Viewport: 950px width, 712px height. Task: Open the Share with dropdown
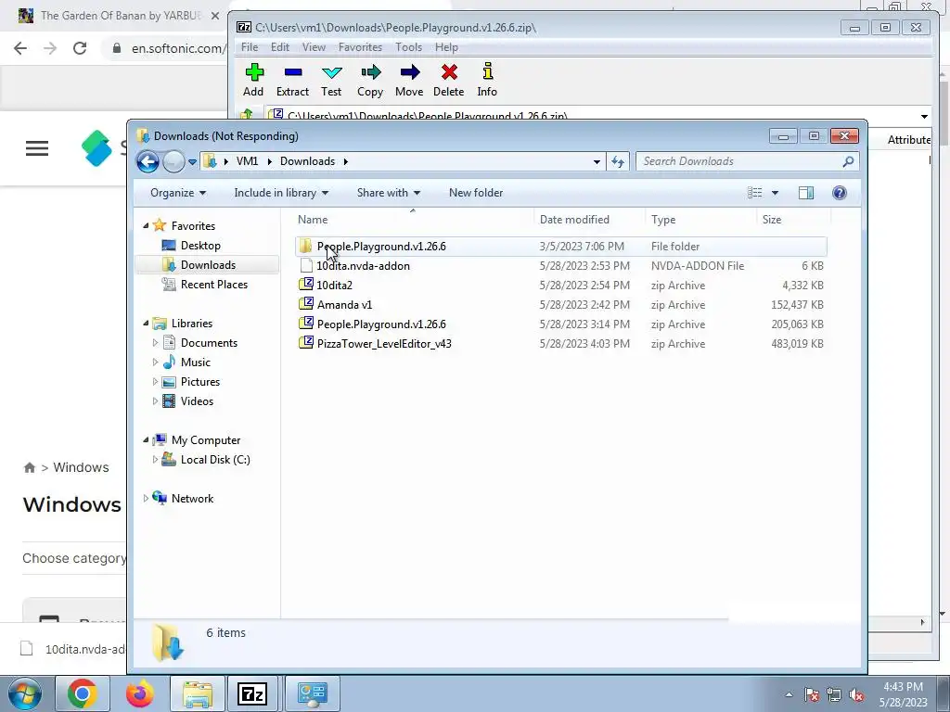389,193
